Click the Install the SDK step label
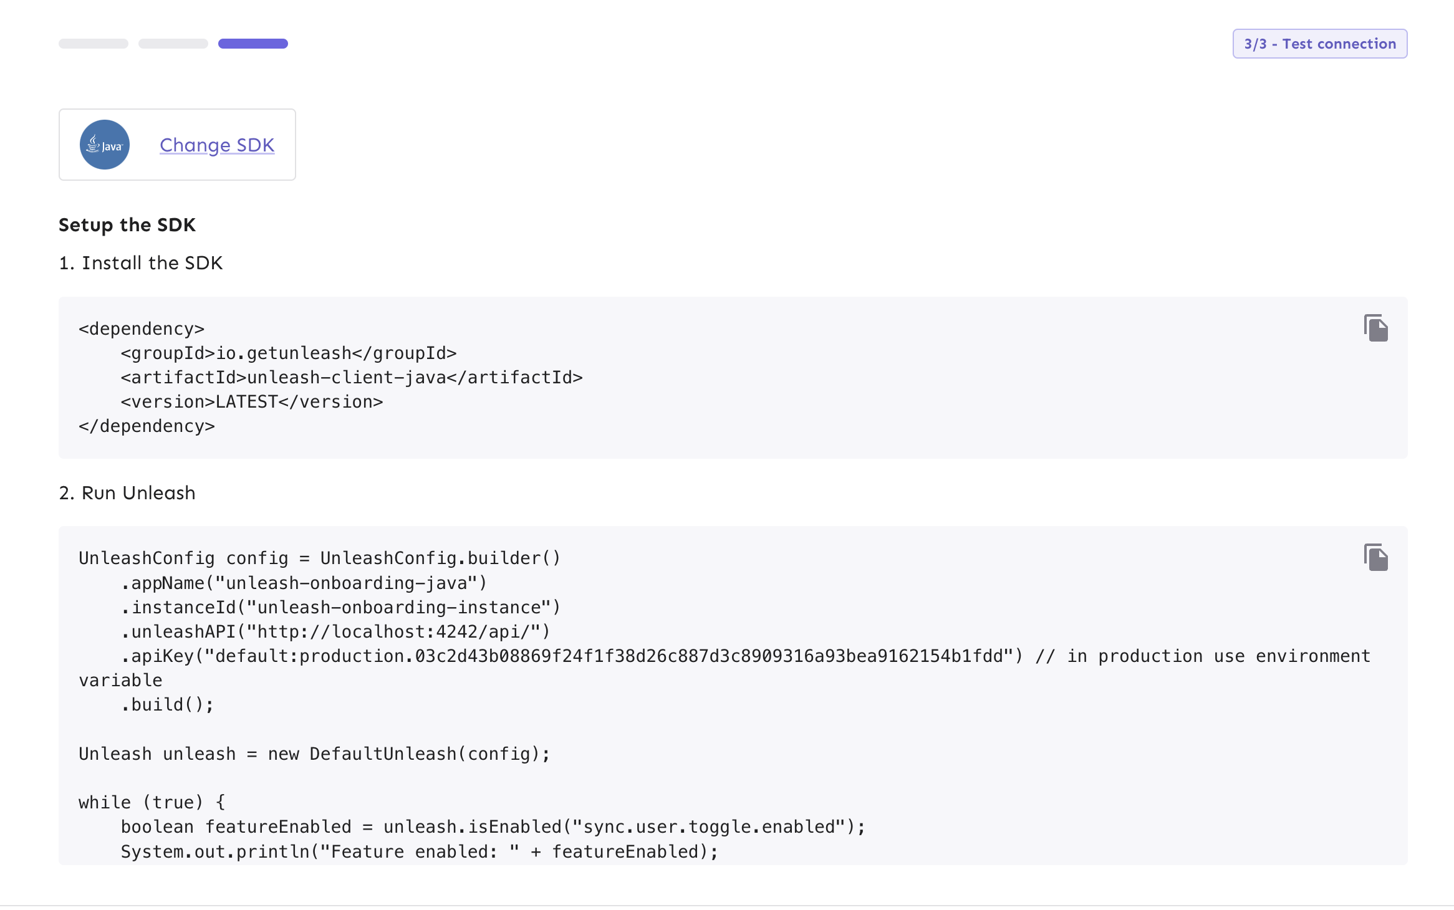Image resolution: width=1454 pixels, height=910 pixels. 141,263
